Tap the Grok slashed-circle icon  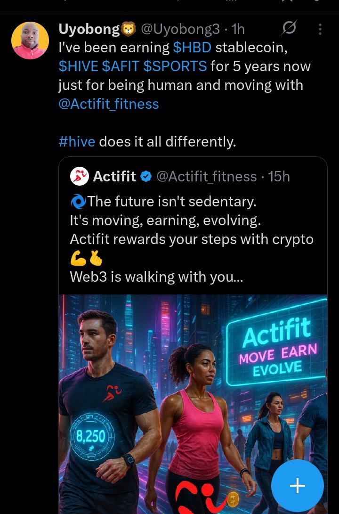(289, 29)
